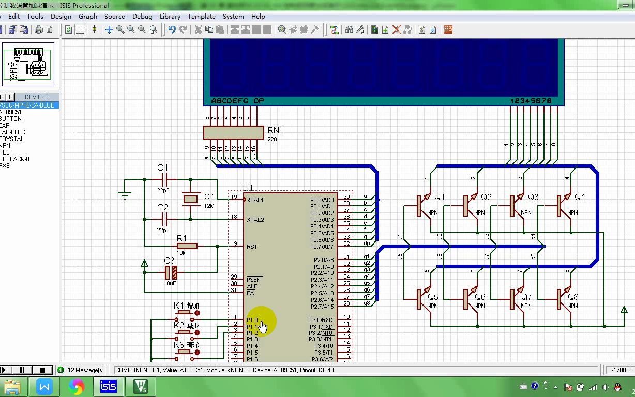The width and height of the screenshot is (635, 397).
Task: Click the pan/center view arrows icon
Action: click(109, 29)
